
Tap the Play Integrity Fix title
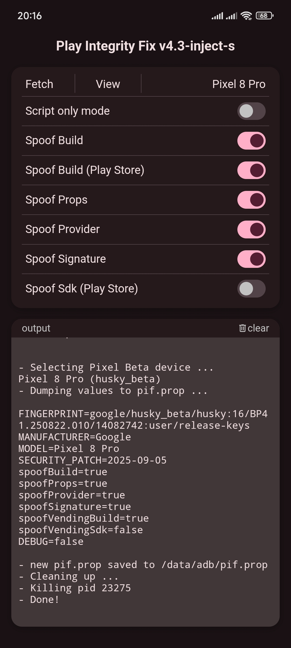coord(145,46)
